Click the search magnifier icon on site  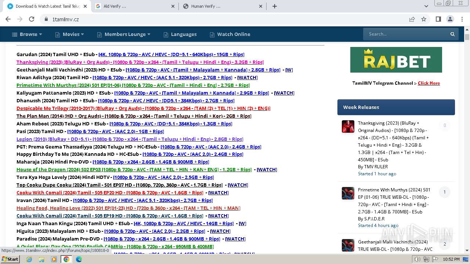click(x=452, y=34)
